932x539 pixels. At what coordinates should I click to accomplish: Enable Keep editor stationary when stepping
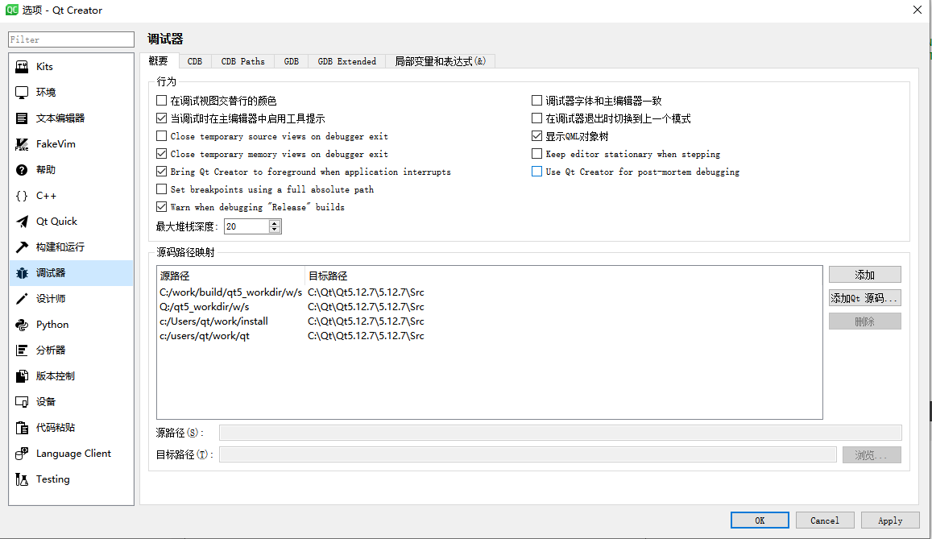coord(536,153)
